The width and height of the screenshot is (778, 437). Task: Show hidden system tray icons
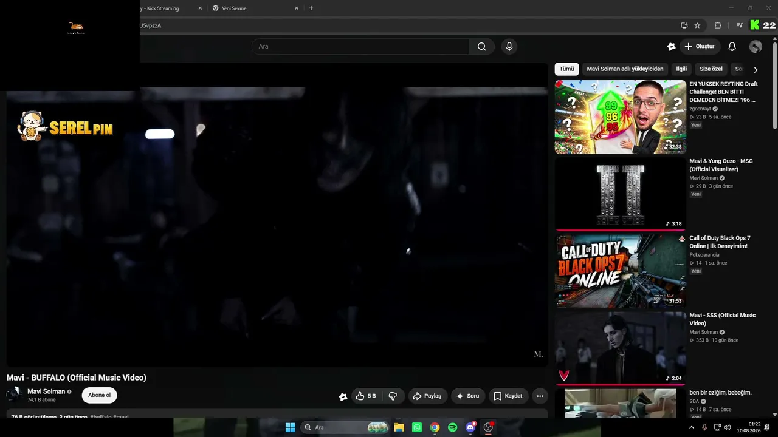point(691,427)
